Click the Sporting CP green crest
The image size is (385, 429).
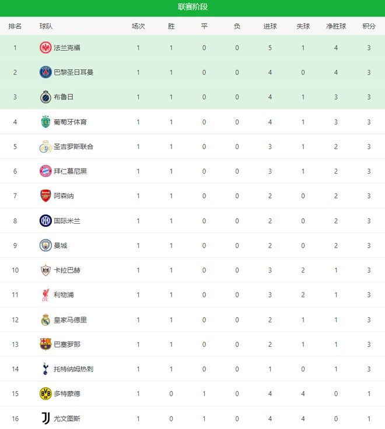[x=45, y=122]
